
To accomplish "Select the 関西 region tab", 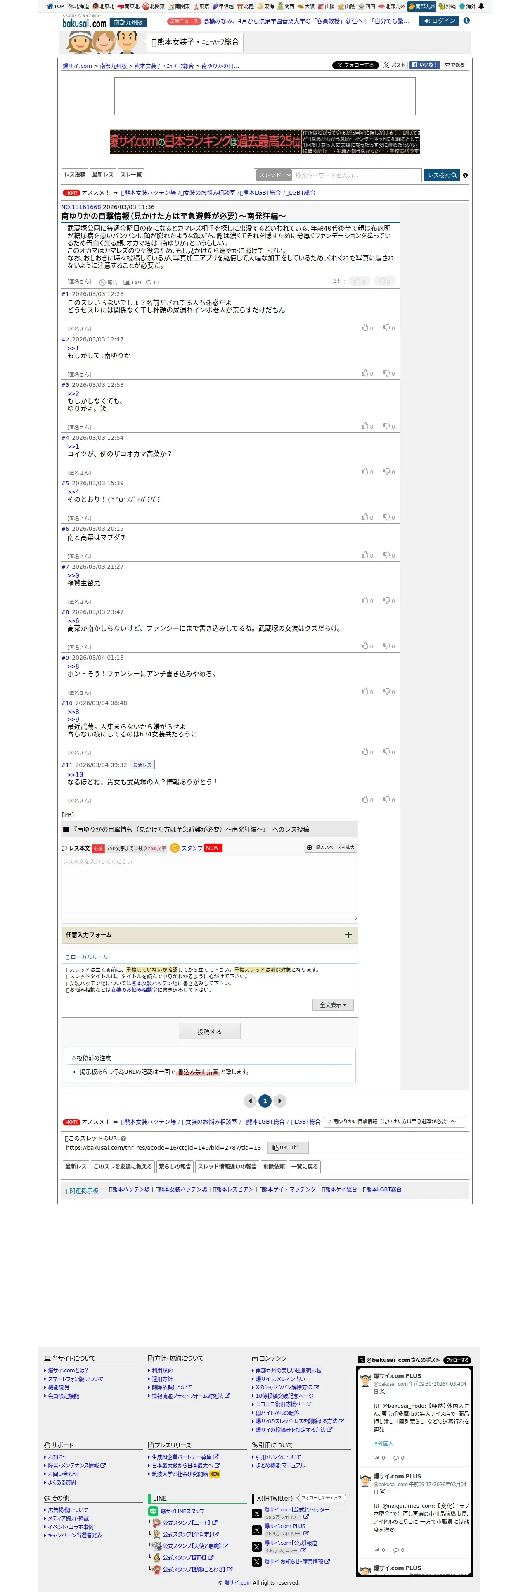I will coord(286,6).
